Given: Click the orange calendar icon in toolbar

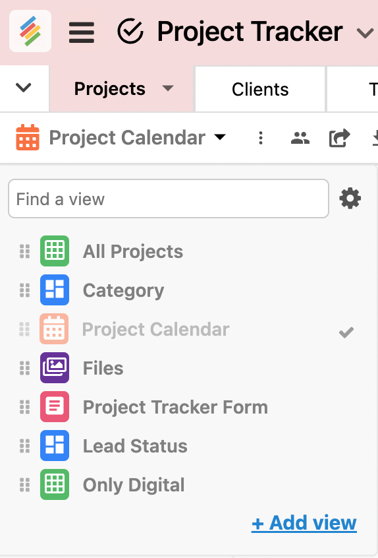Looking at the screenshot, I should click(x=28, y=137).
